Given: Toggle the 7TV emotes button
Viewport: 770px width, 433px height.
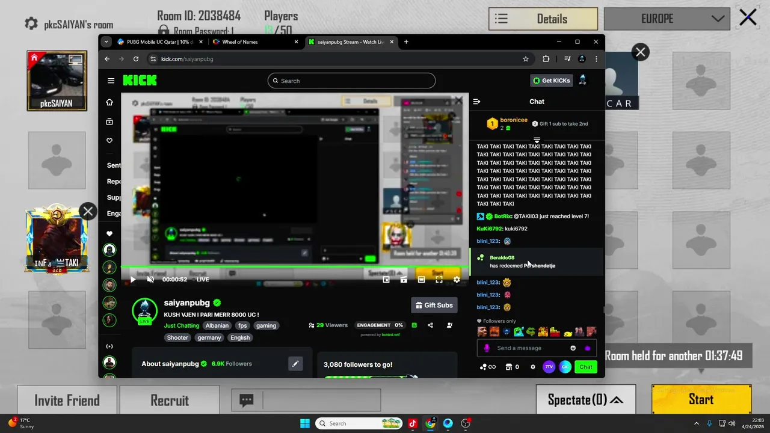Looking at the screenshot, I should click(x=549, y=367).
